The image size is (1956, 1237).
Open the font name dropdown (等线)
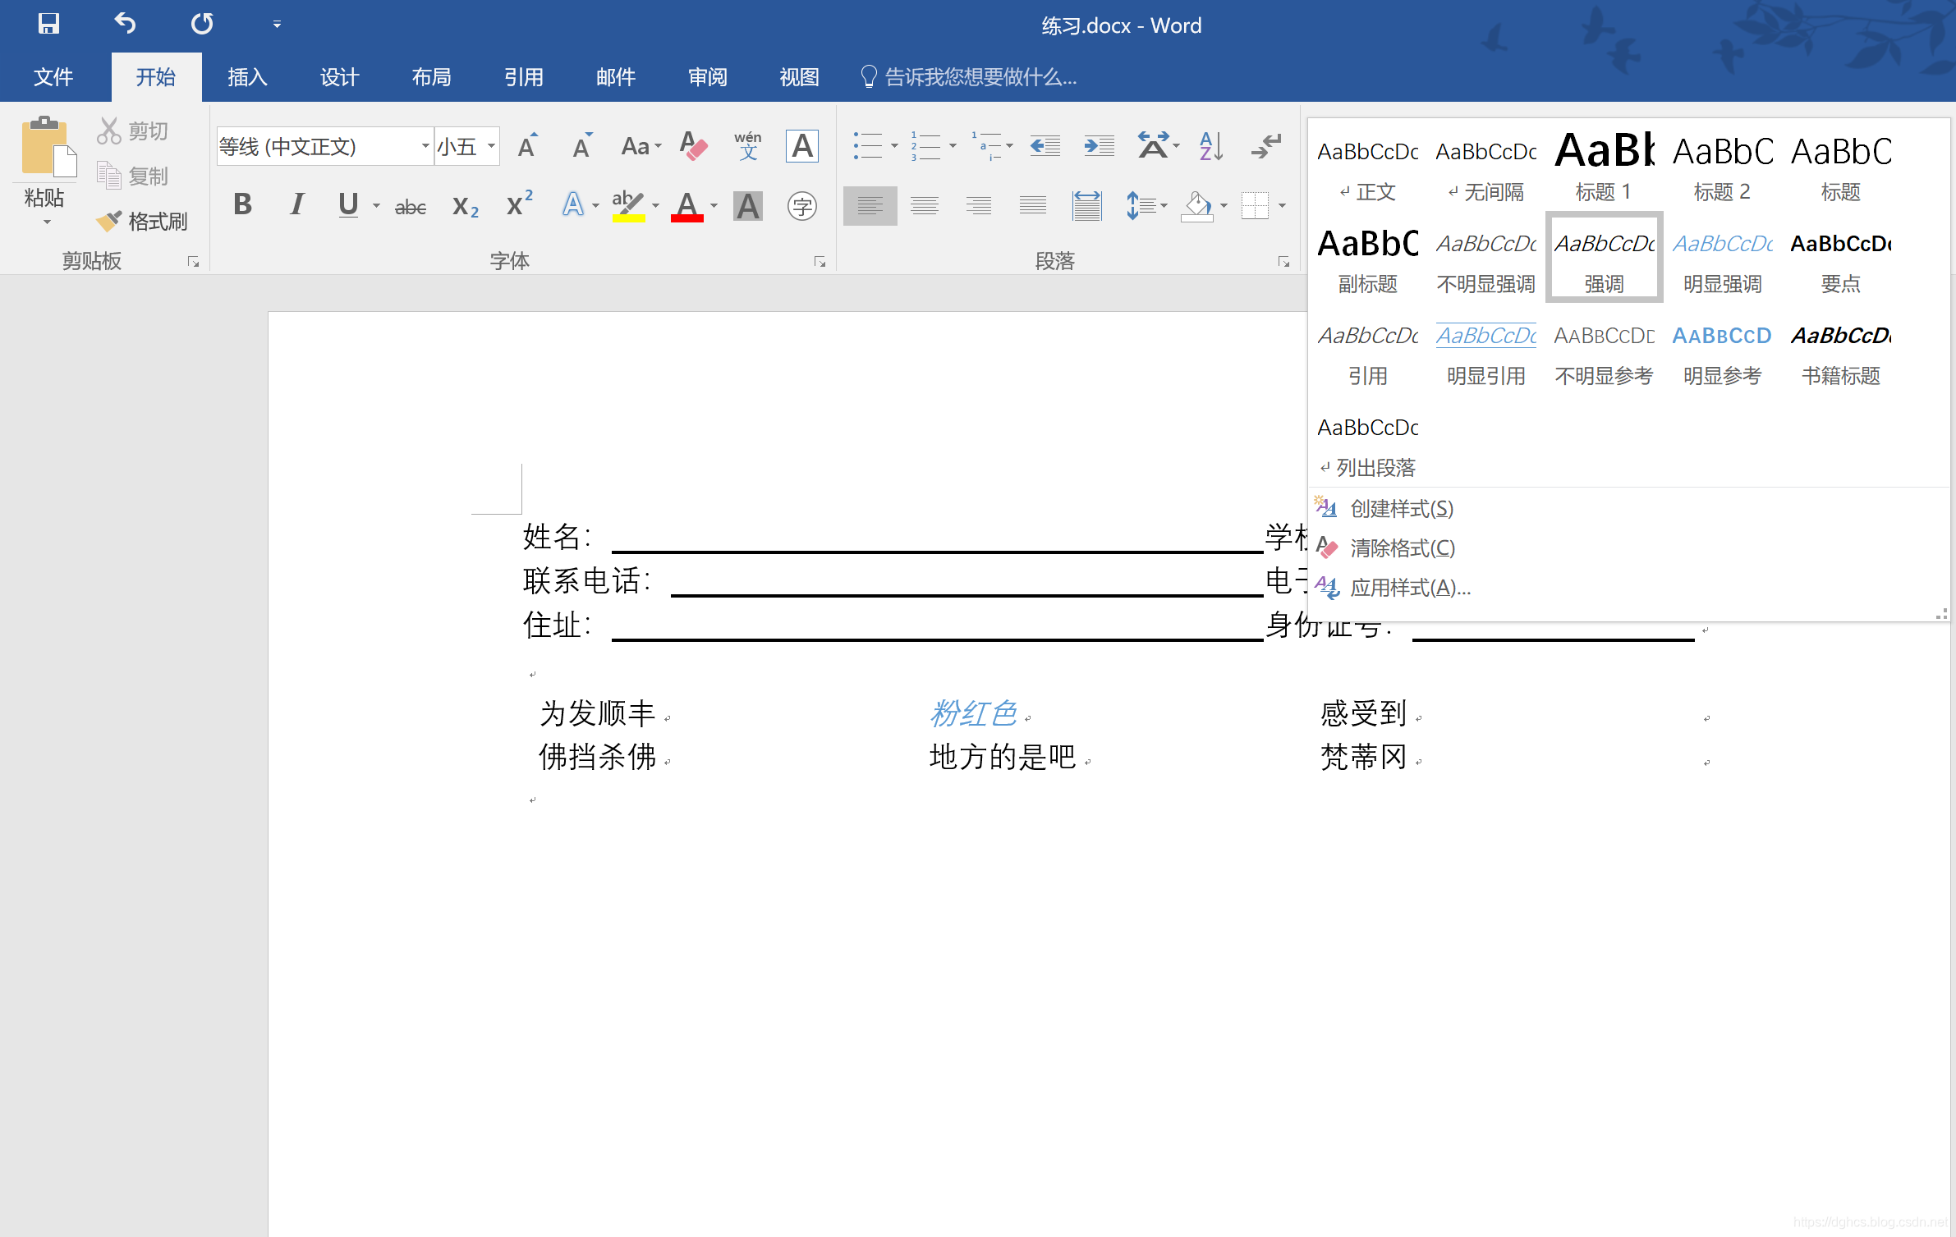(x=425, y=147)
